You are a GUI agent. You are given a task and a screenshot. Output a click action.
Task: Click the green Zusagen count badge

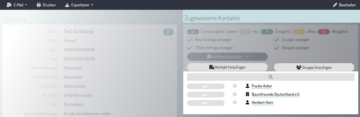[267, 32]
